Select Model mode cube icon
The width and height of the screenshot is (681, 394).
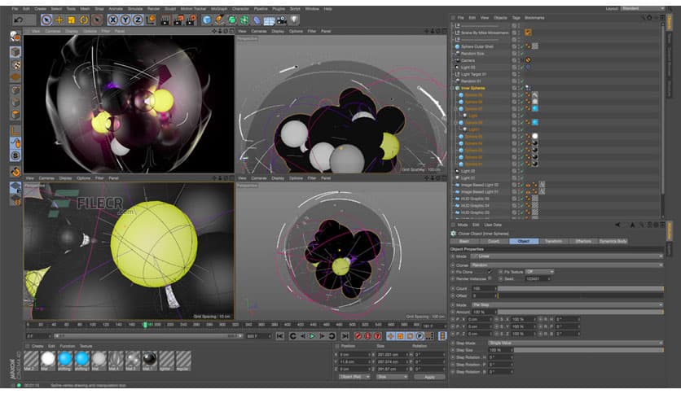15,51
